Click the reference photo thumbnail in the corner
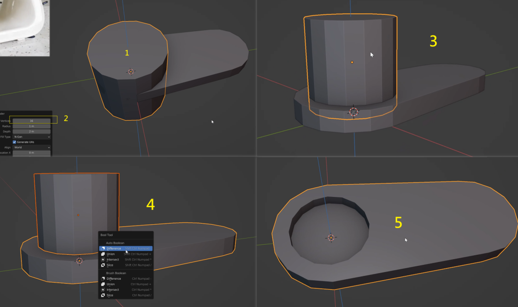The height and width of the screenshot is (307, 518). tap(24, 28)
